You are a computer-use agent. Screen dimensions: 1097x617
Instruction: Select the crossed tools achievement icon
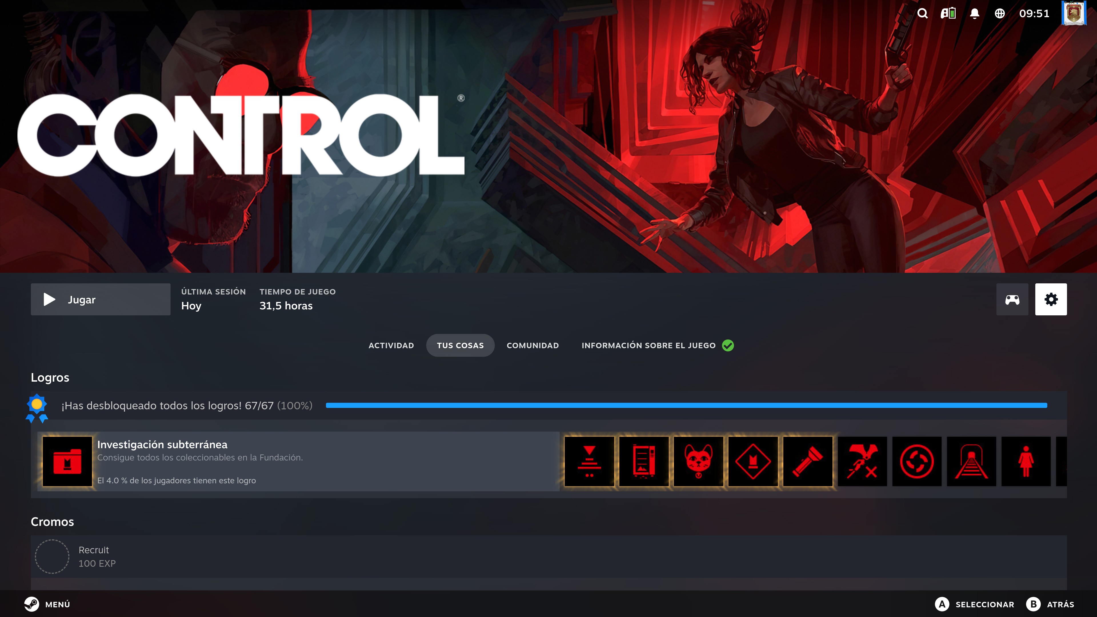click(862, 462)
